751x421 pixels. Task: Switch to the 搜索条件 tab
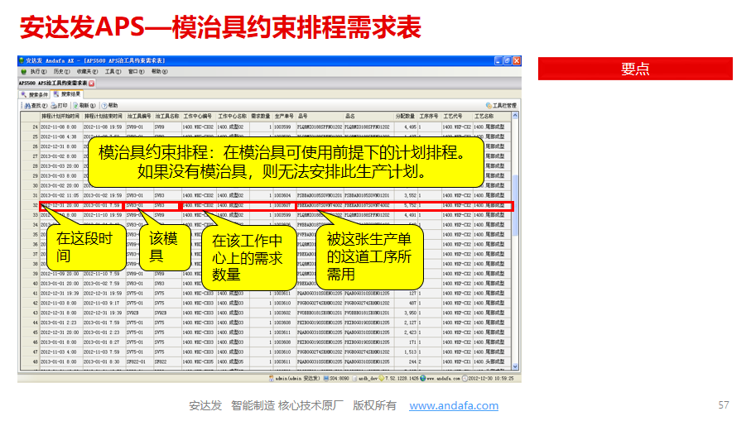35,95
